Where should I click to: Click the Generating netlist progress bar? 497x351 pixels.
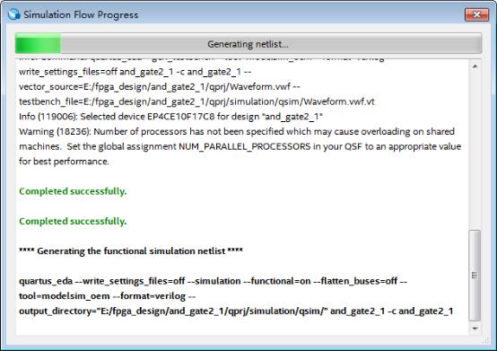click(x=248, y=43)
